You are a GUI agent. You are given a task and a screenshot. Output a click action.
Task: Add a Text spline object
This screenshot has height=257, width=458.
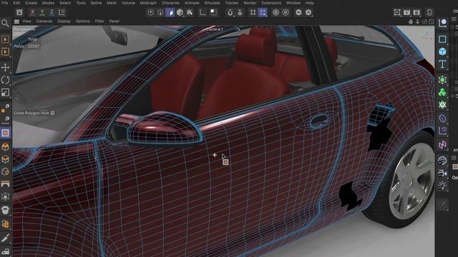(442, 64)
